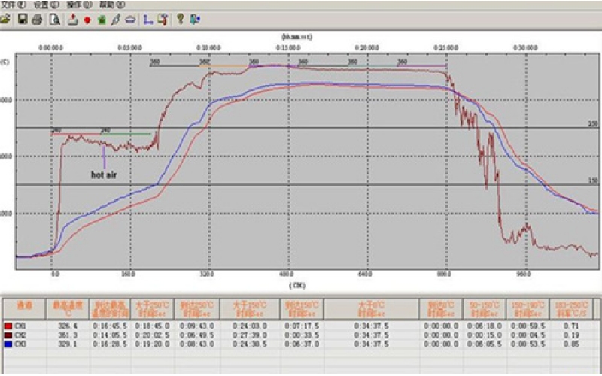The height and width of the screenshot is (376, 602).
Task: Click the red record dot icon
Action: click(87, 20)
